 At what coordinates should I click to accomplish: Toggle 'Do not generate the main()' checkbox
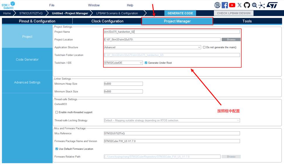204,47
